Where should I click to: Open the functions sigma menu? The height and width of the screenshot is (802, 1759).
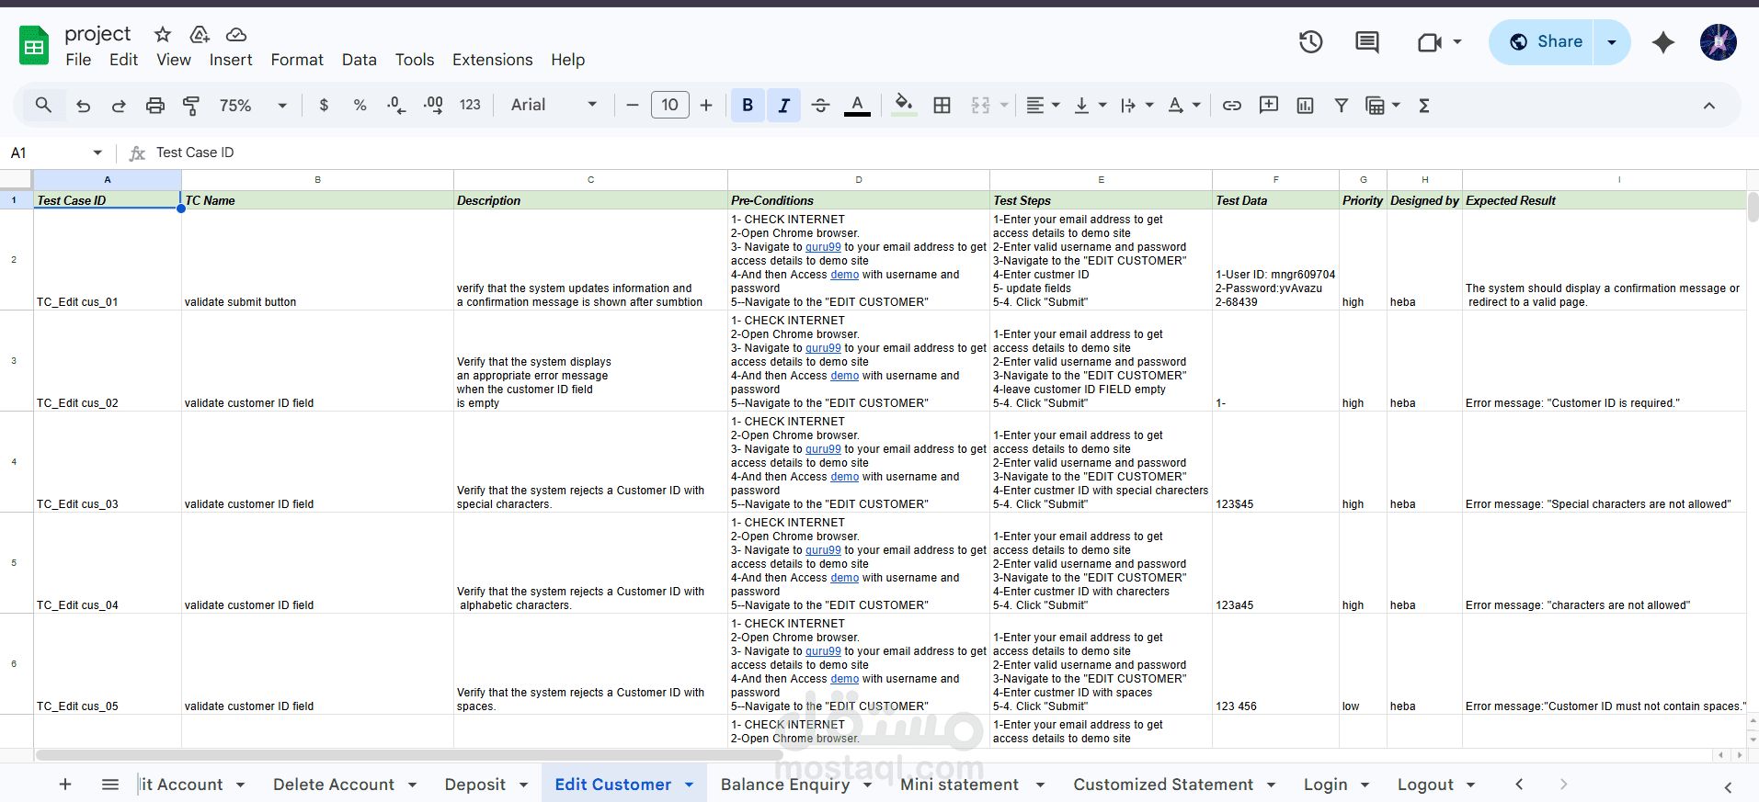1423,106
